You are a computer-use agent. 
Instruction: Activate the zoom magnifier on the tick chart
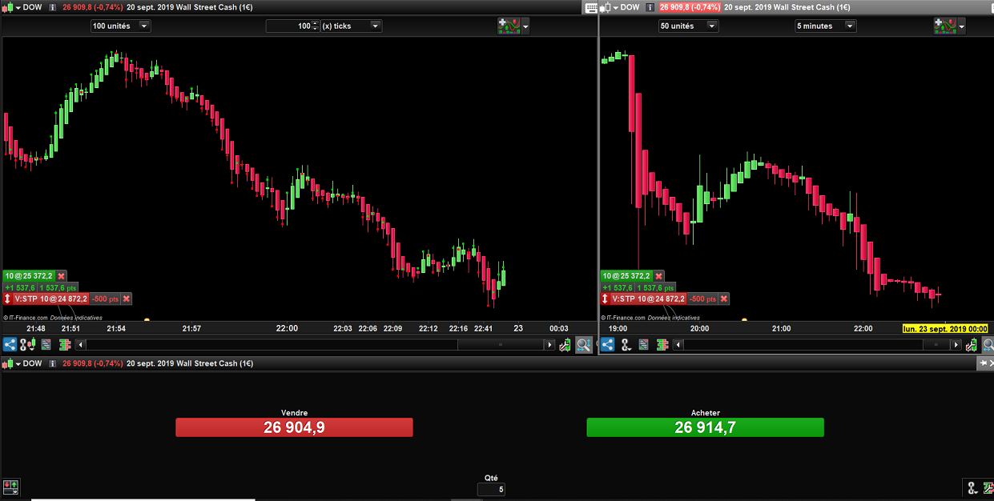click(x=583, y=345)
